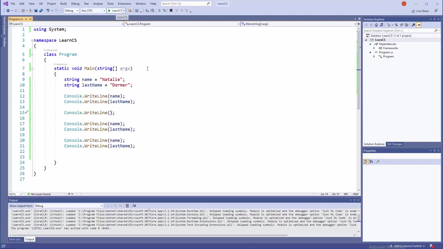Collapse class Program code block
The height and width of the screenshot is (249, 443).
32,54
